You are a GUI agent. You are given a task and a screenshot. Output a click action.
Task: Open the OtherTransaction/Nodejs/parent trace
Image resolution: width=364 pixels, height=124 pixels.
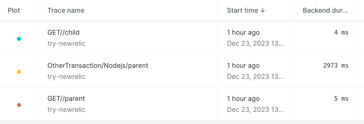98,66
